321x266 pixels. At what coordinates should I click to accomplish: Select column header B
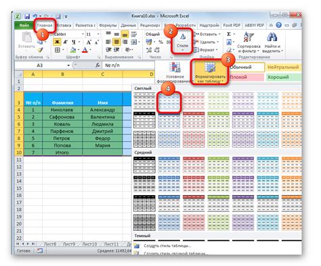tap(62, 74)
